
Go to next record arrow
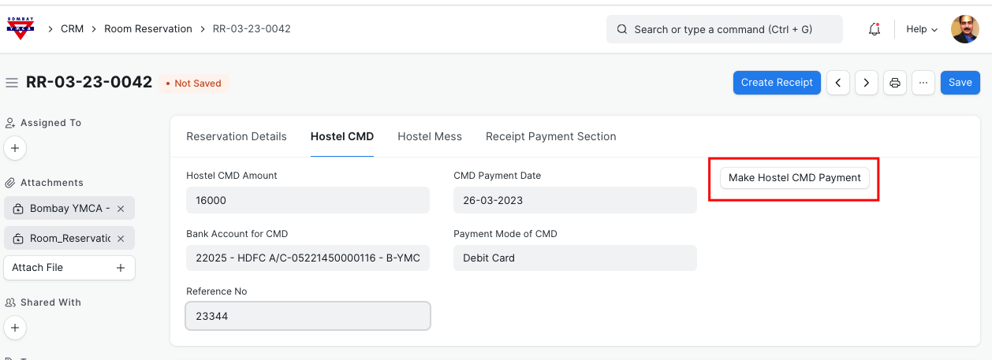[866, 83]
